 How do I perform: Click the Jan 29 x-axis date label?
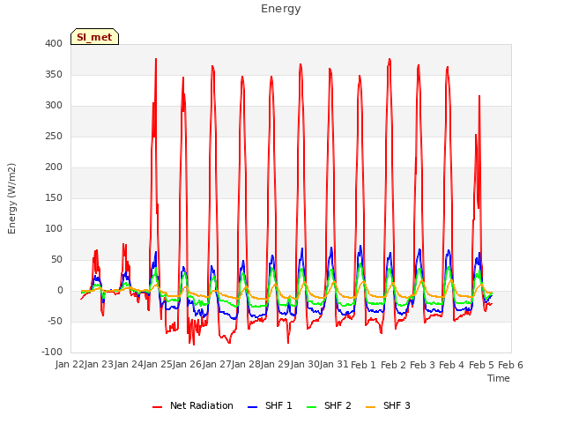point(276,365)
